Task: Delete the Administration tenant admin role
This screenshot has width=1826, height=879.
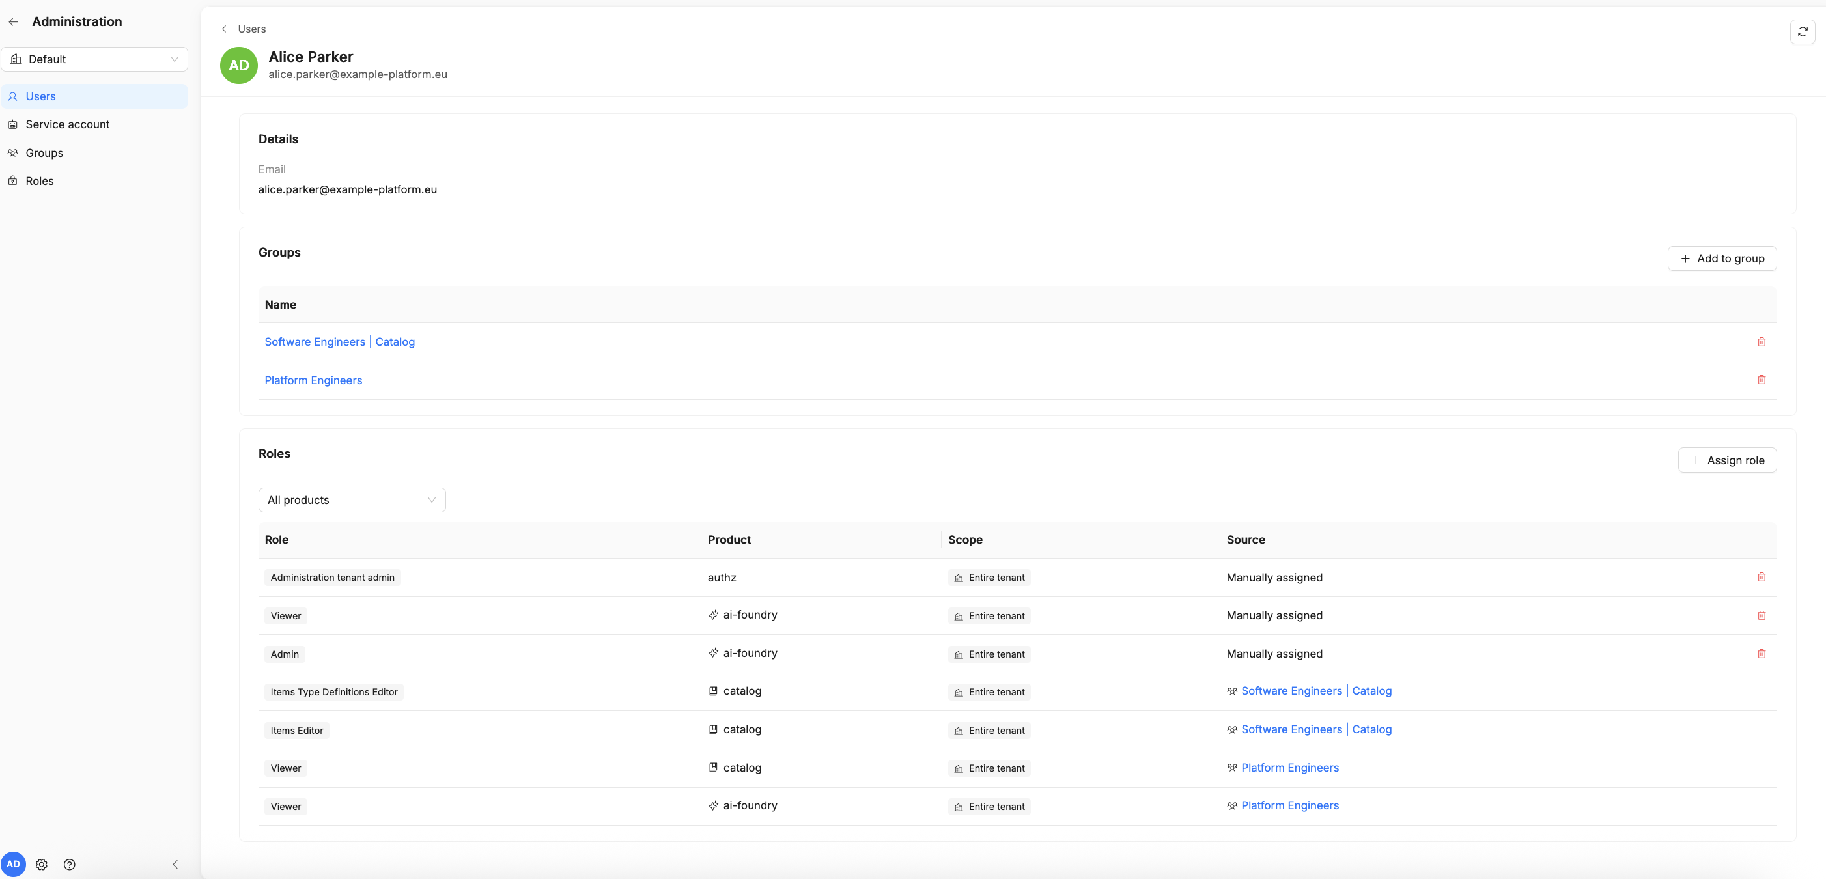Action: 1761,577
